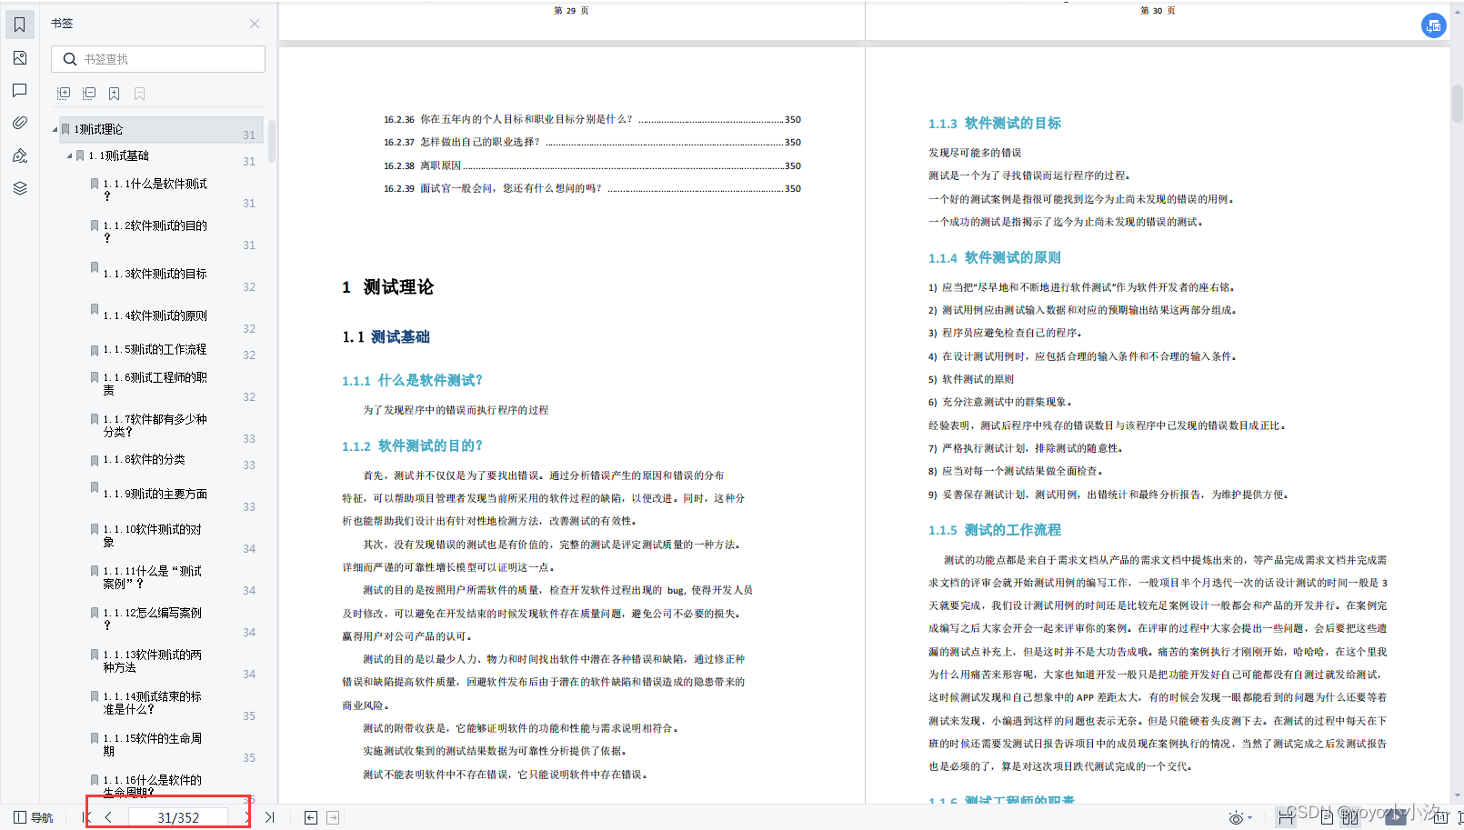The height and width of the screenshot is (830, 1464).
Task: Click the go forward view icon
Action: click(333, 817)
